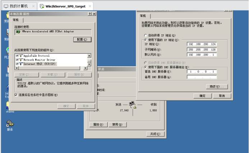Click 关闭(C) in the status window
249x153 pixels.
coord(155,134)
